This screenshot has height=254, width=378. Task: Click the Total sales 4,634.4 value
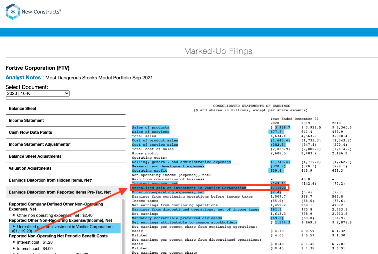point(278,136)
